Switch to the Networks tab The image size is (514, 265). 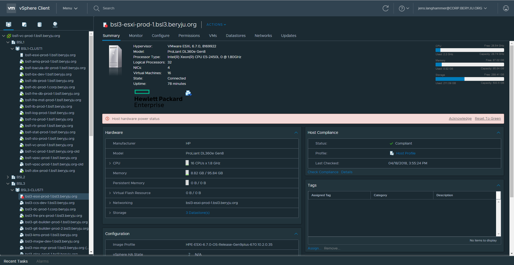pyautogui.click(x=263, y=36)
